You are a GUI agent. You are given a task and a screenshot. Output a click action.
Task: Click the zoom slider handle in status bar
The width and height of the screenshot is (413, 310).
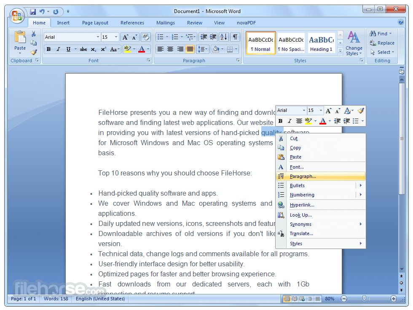pyautogui.click(x=364, y=299)
